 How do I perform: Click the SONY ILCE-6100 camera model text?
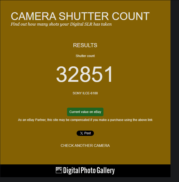[x=85, y=93]
